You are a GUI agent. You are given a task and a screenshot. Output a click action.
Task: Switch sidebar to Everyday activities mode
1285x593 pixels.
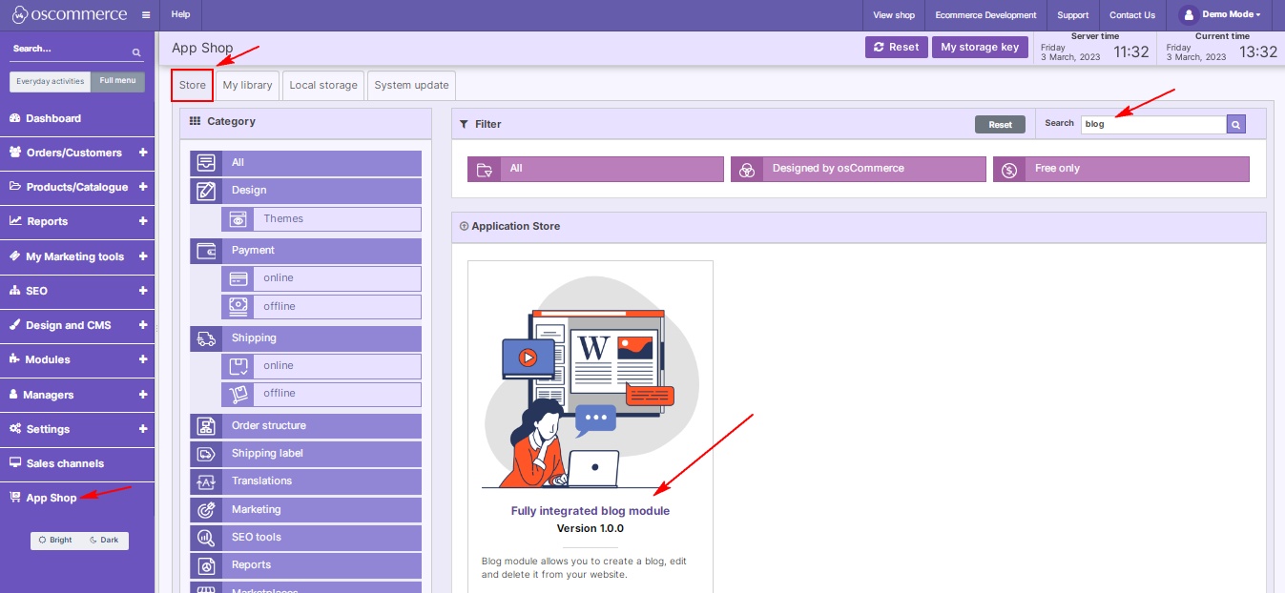click(51, 82)
